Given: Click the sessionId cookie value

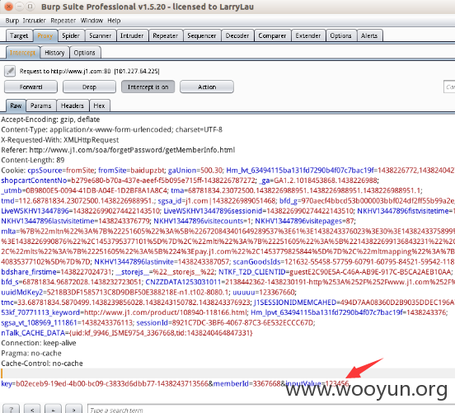Looking at the screenshot, I should 242,323.
